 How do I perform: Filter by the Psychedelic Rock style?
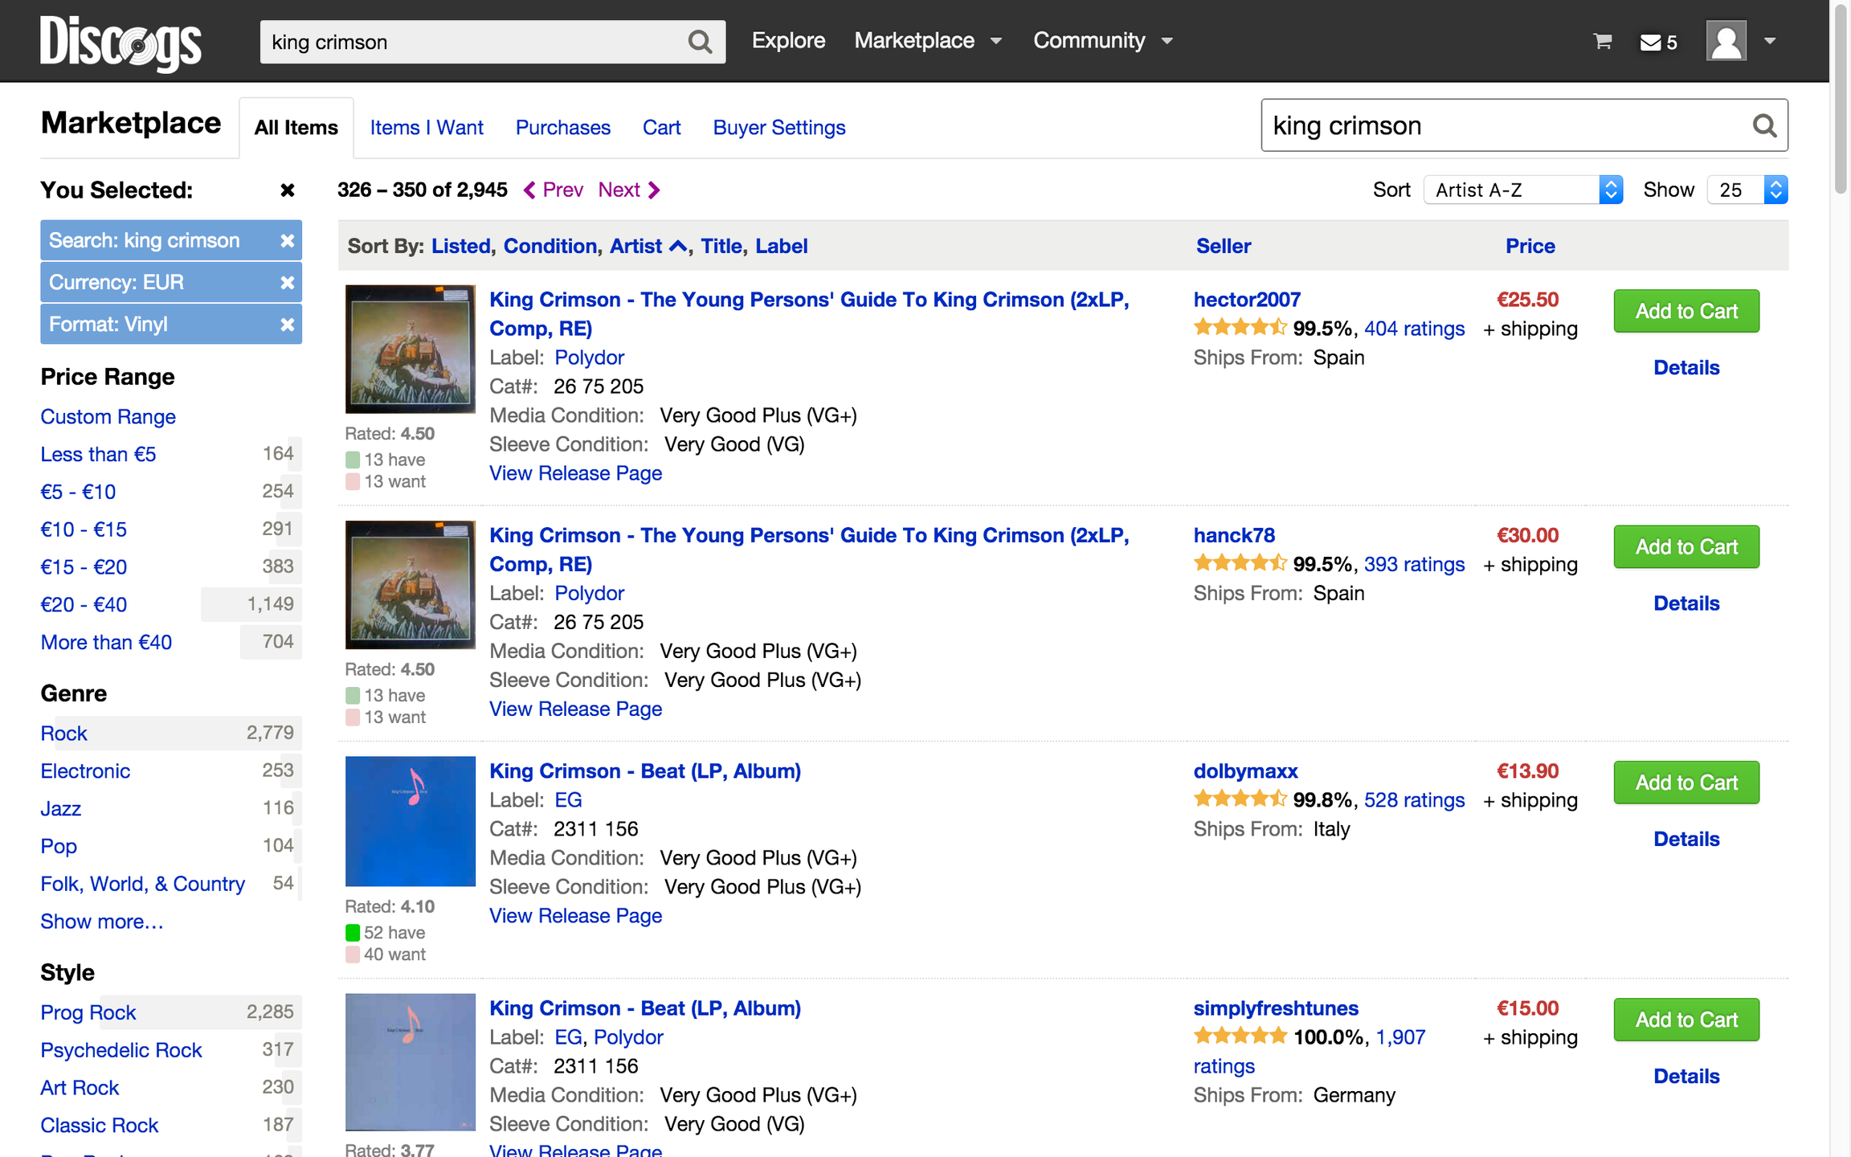(121, 1050)
